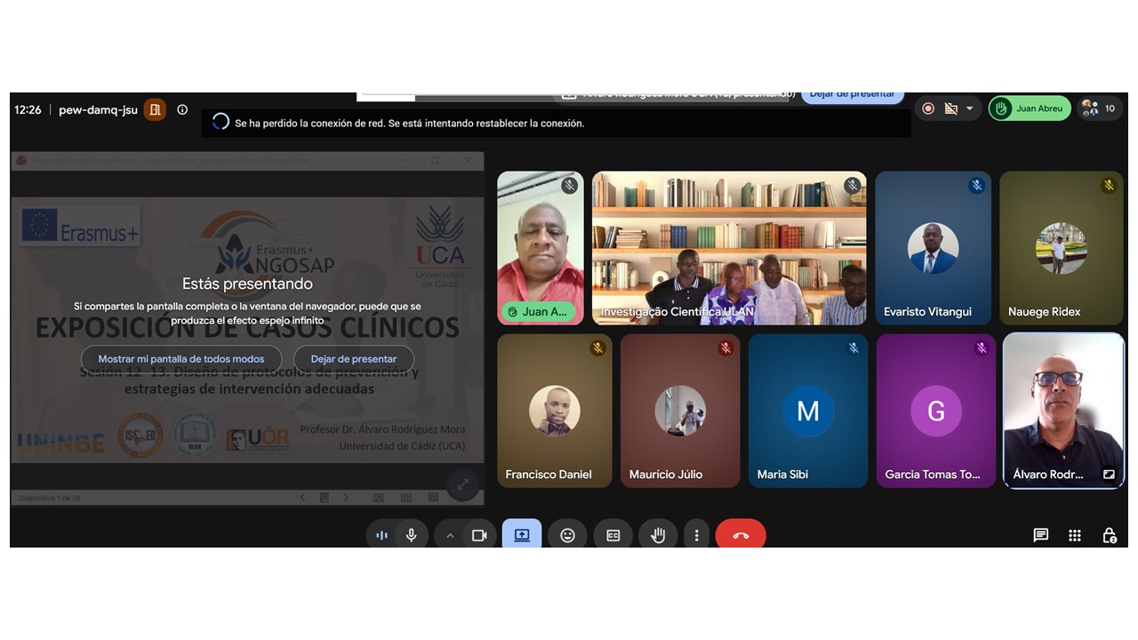Click the Estás presentando heading
This screenshot has width=1138, height=640.
click(x=247, y=284)
